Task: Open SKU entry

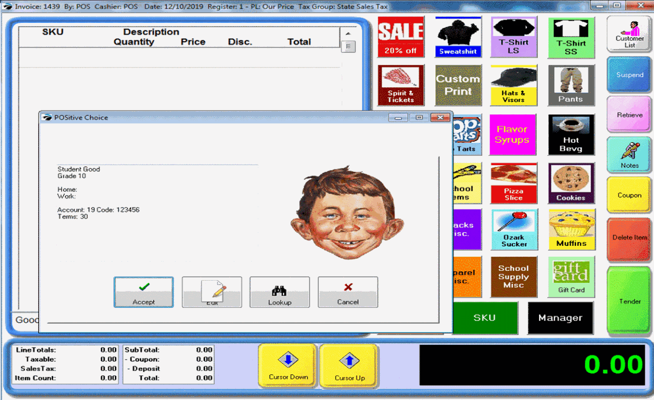Action: (485, 318)
